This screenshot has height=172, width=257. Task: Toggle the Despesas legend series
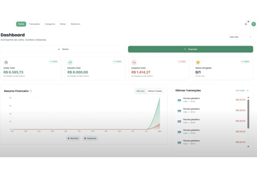click(x=90, y=138)
